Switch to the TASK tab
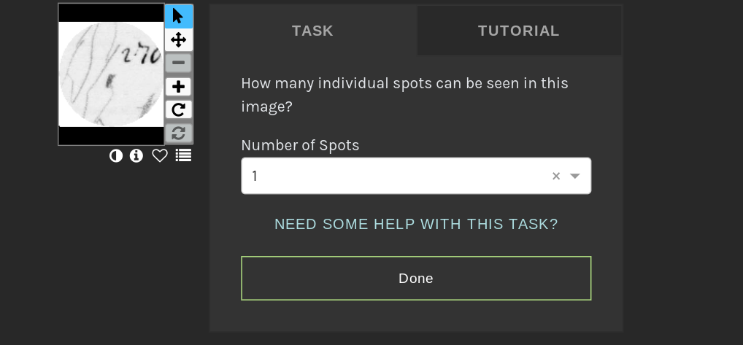The image size is (743, 345). 312,31
